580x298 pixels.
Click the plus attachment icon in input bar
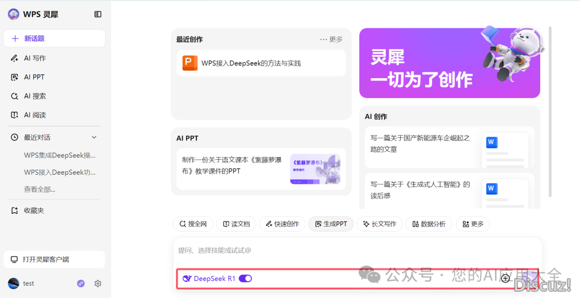click(506, 278)
